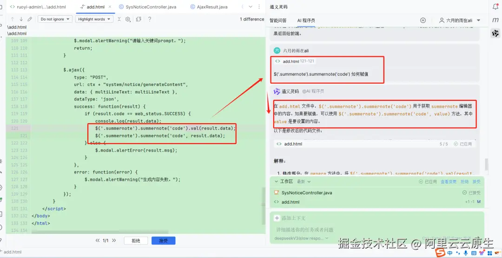Toggle Chinese input mode indicator
The height and width of the screenshot is (258, 502).
(x=450, y=253)
